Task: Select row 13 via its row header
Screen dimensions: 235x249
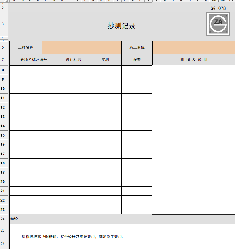Action: [x=4, y=117]
